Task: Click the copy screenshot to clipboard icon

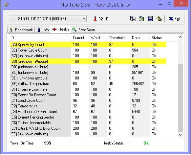Action: coord(141,19)
